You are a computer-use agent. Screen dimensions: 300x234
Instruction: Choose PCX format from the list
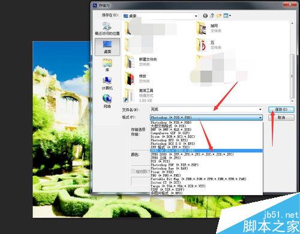[206, 161]
